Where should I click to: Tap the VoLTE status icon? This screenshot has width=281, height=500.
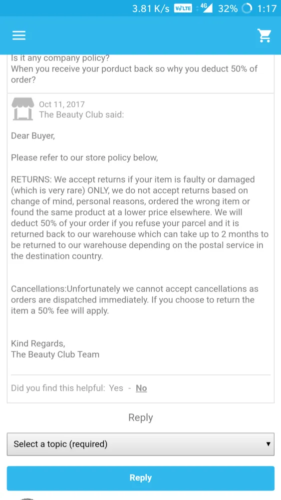click(x=183, y=8)
